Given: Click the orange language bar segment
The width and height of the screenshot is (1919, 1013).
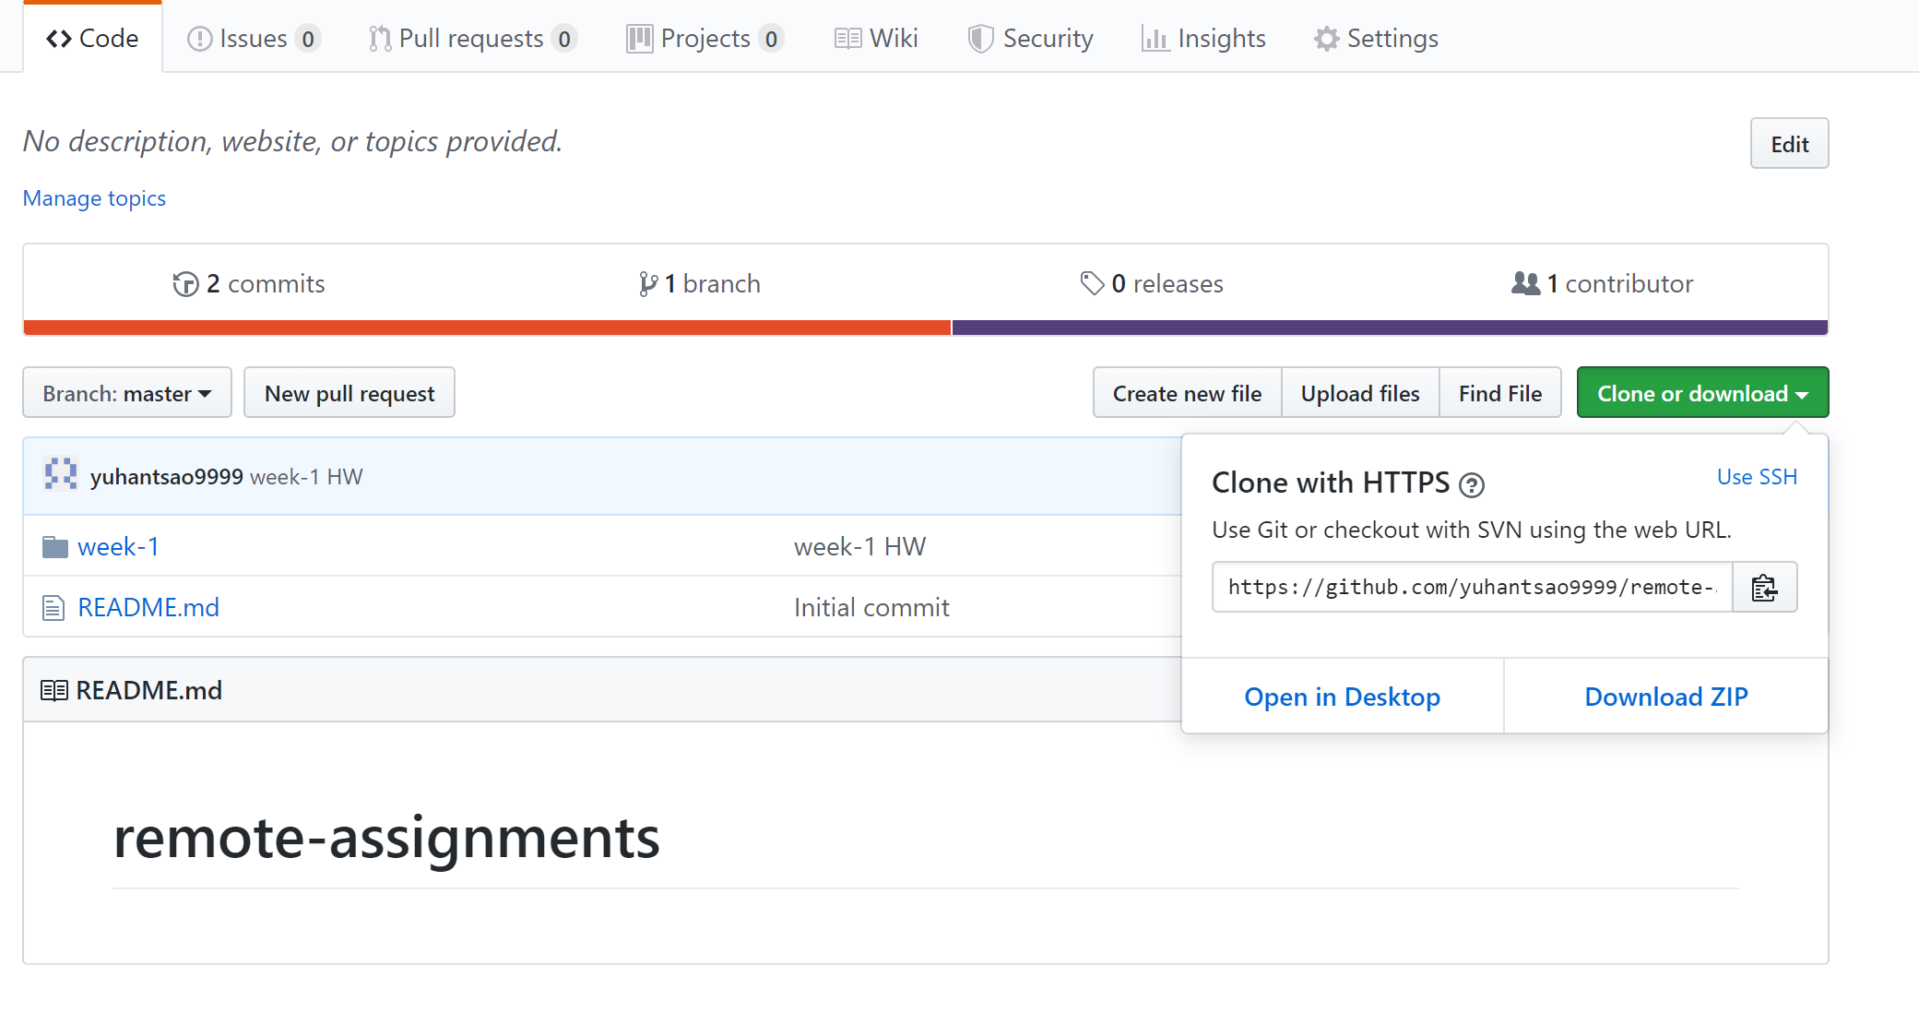Looking at the screenshot, I should coord(487,328).
